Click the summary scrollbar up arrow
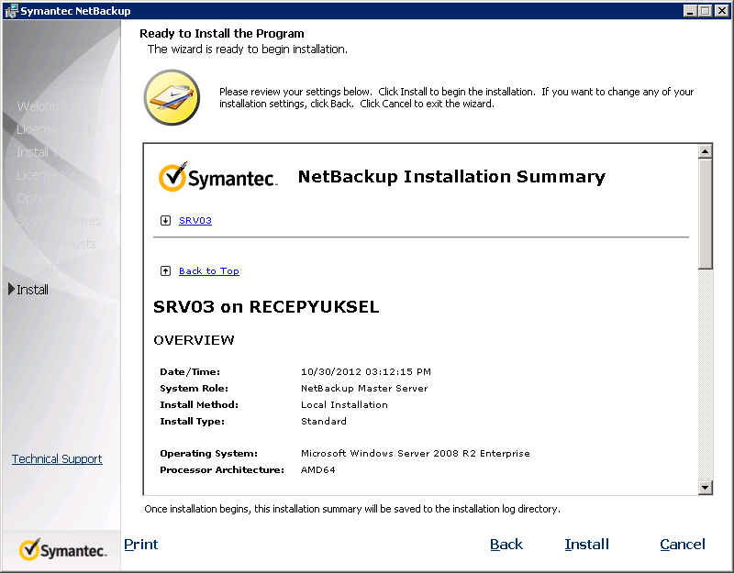 [x=705, y=151]
